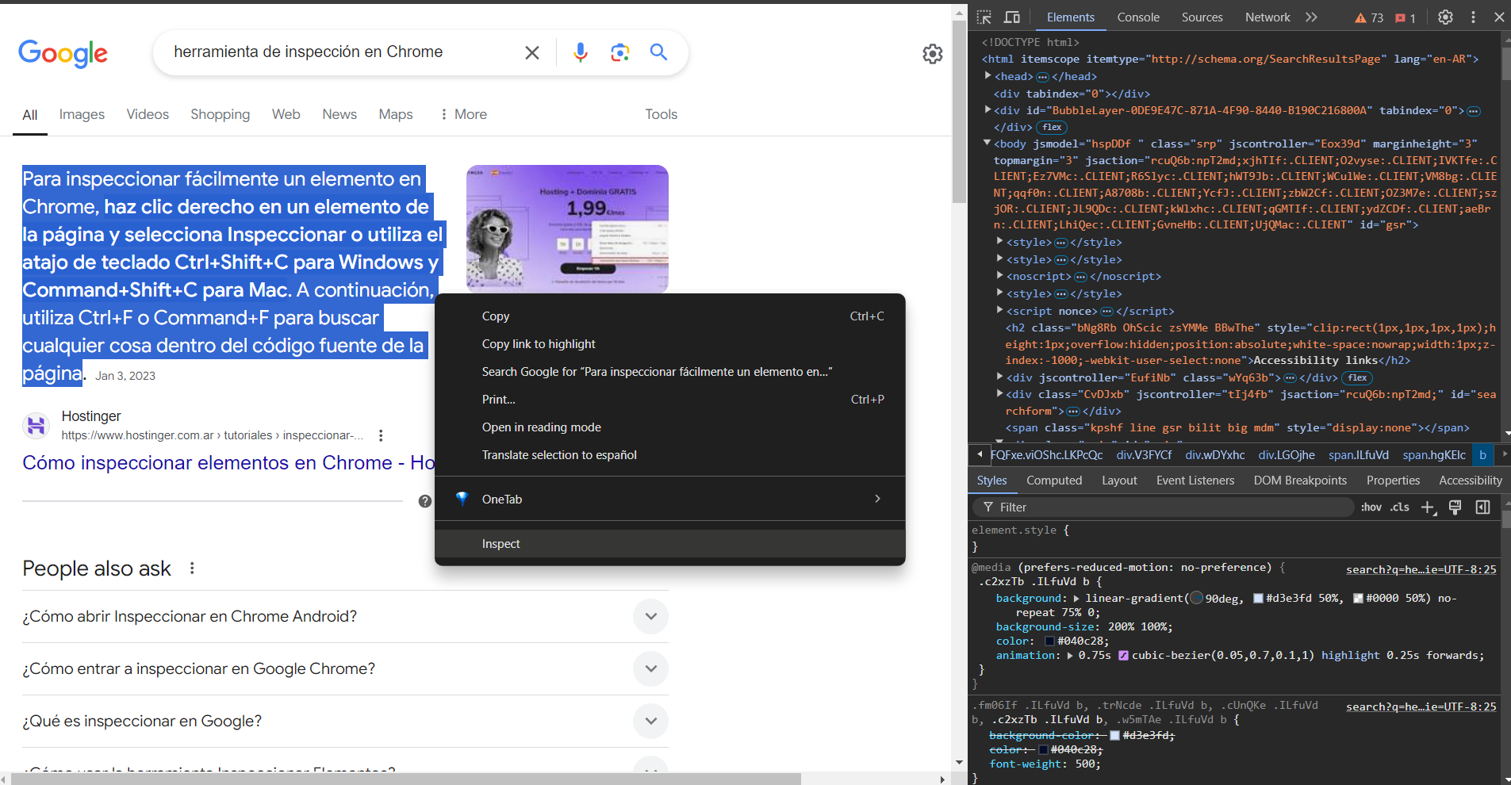Expand '¿Cómo abrir Inspeccionar en Chrome Android?' question
The width and height of the screenshot is (1511, 785).
[650, 617]
